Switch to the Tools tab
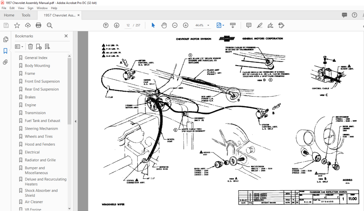Image resolution: width=364 pixels, height=211 pixels. coord(26,15)
